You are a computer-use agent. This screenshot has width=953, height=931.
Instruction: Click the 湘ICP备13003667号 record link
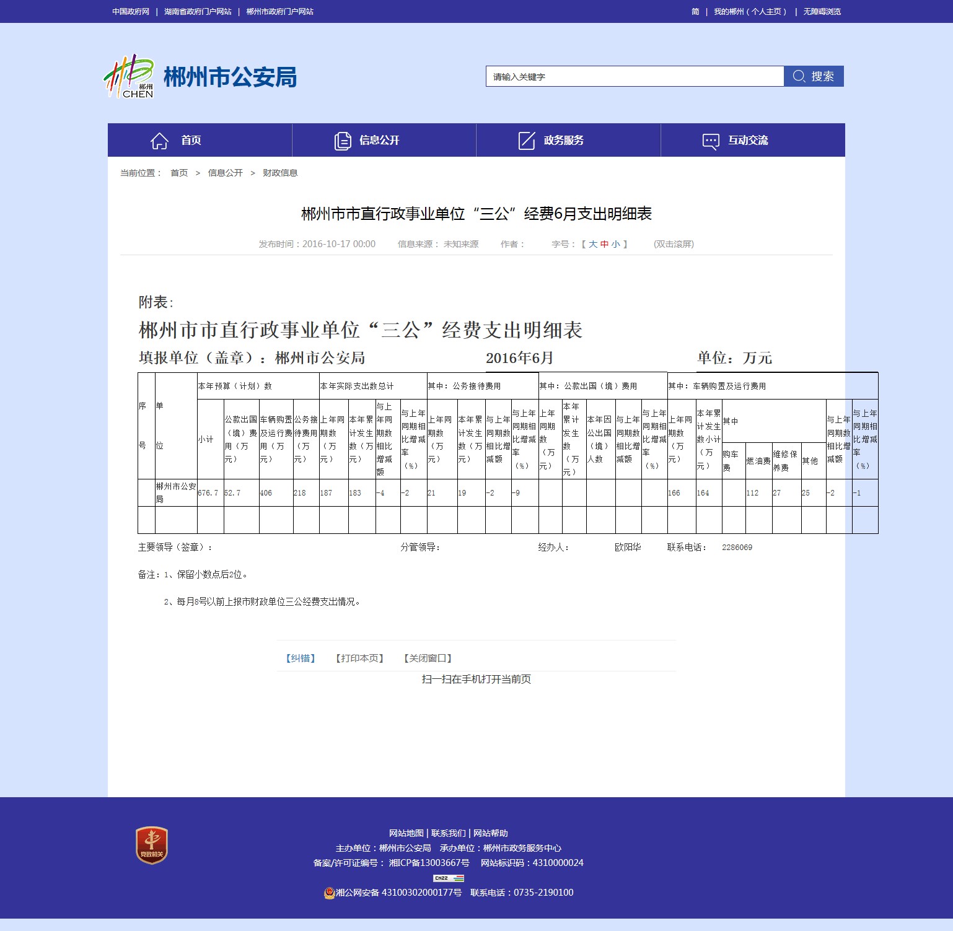point(429,863)
